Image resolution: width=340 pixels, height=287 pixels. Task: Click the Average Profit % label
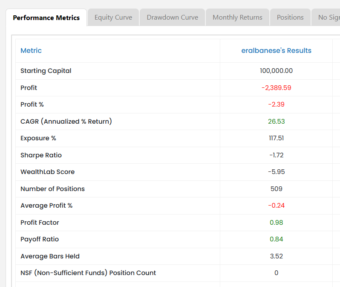(46, 206)
